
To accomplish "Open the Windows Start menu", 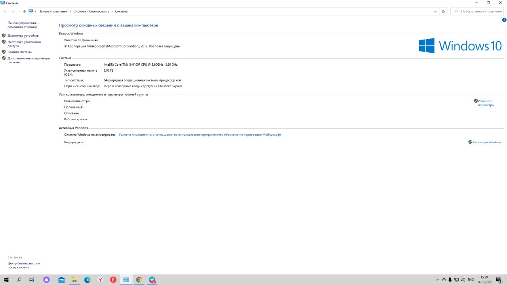I will pyautogui.click(x=6, y=280).
